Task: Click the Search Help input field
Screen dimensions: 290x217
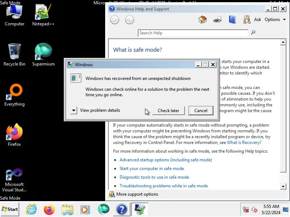Action: pos(193,33)
